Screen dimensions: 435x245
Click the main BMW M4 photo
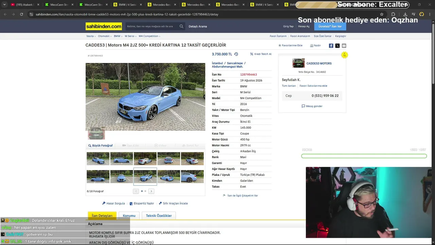point(145,97)
